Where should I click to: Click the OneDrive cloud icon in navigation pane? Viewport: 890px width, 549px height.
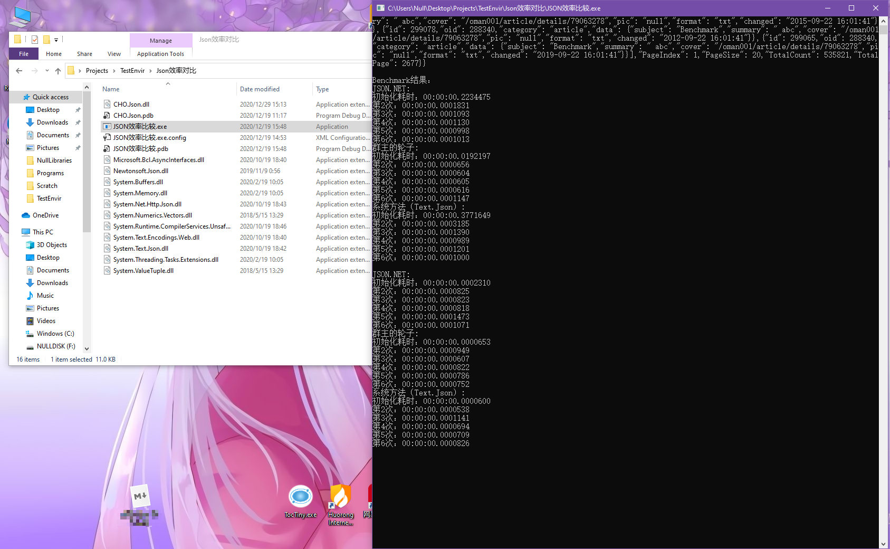26,215
